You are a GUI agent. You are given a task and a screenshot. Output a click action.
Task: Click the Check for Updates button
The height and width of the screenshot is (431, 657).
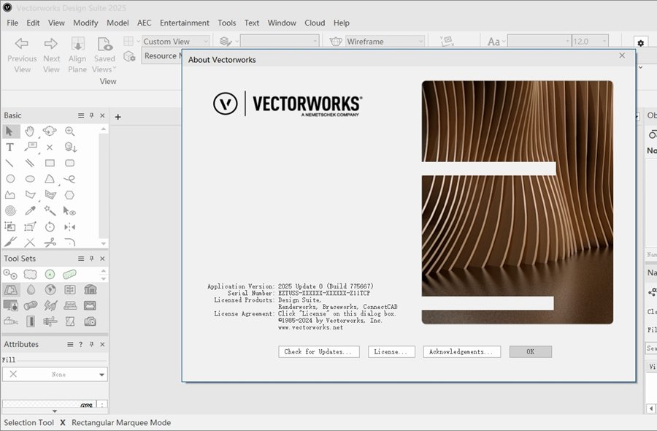[x=318, y=352]
